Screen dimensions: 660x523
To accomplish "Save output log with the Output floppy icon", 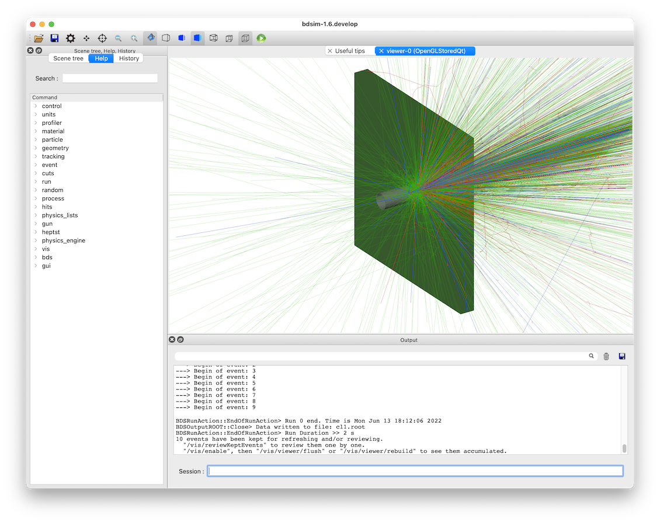I will pos(622,357).
